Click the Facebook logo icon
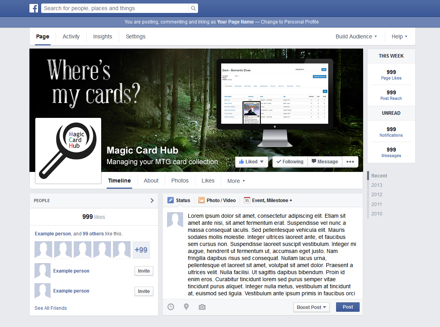The image size is (440, 327). tap(34, 8)
